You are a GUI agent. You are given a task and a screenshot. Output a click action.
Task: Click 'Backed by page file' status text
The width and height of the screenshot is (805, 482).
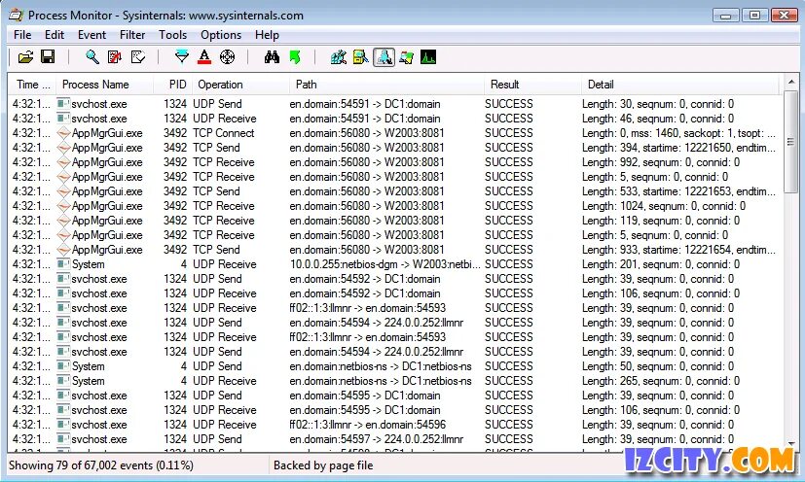(x=323, y=465)
